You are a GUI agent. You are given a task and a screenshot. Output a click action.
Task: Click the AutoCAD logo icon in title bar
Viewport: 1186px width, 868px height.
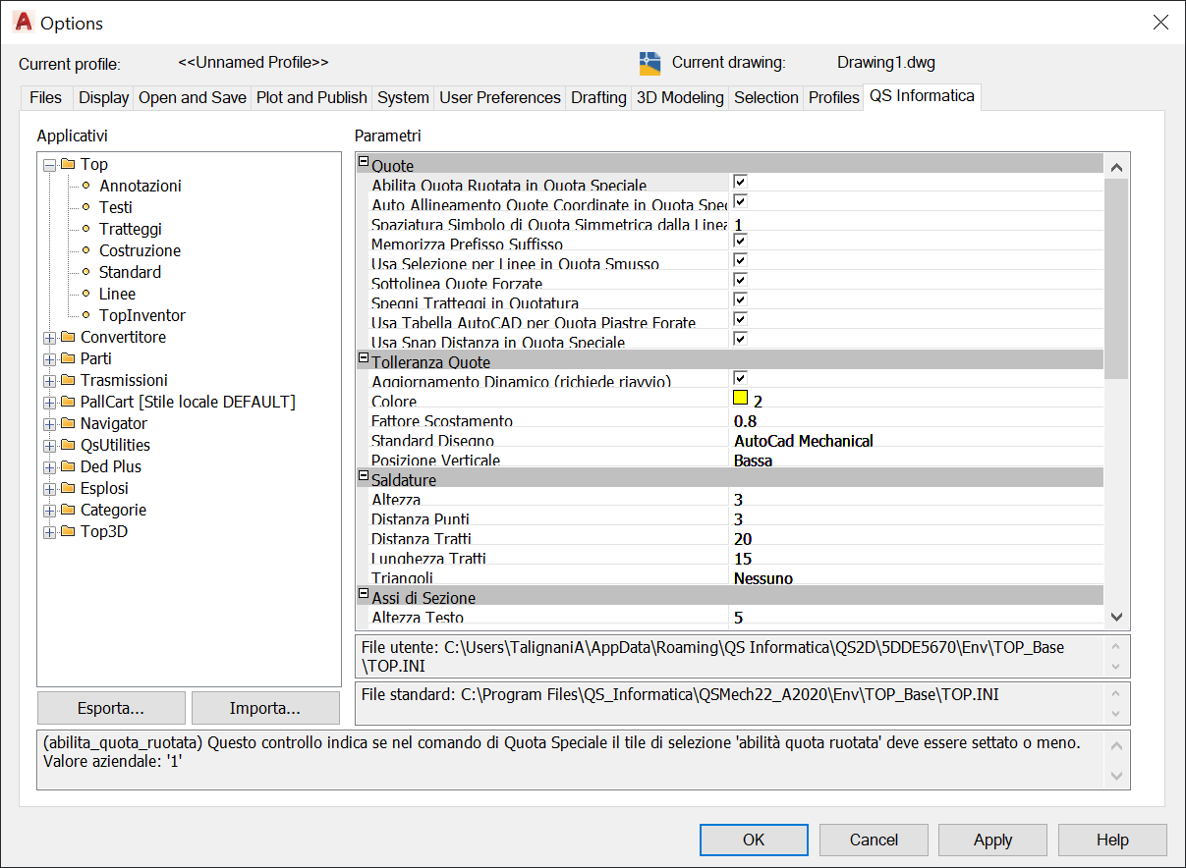(x=23, y=23)
